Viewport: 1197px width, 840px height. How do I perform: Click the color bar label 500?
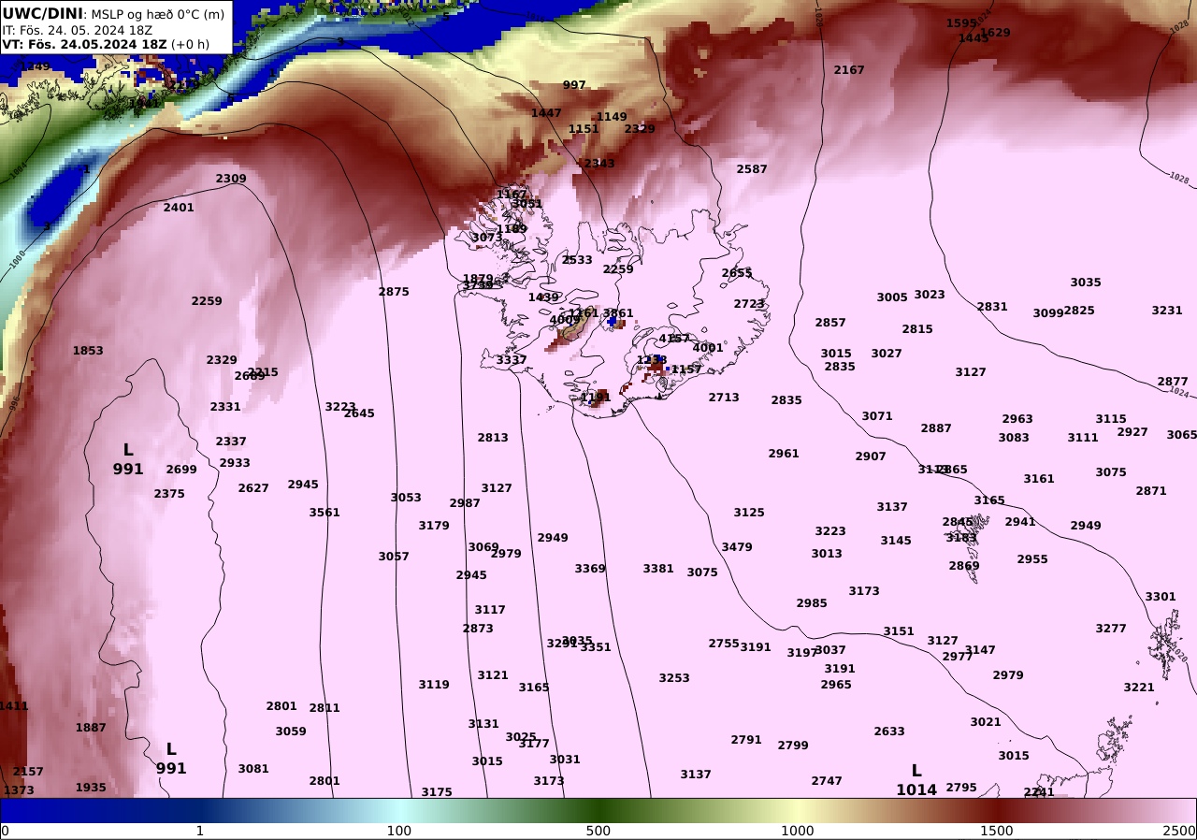tap(598, 831)
